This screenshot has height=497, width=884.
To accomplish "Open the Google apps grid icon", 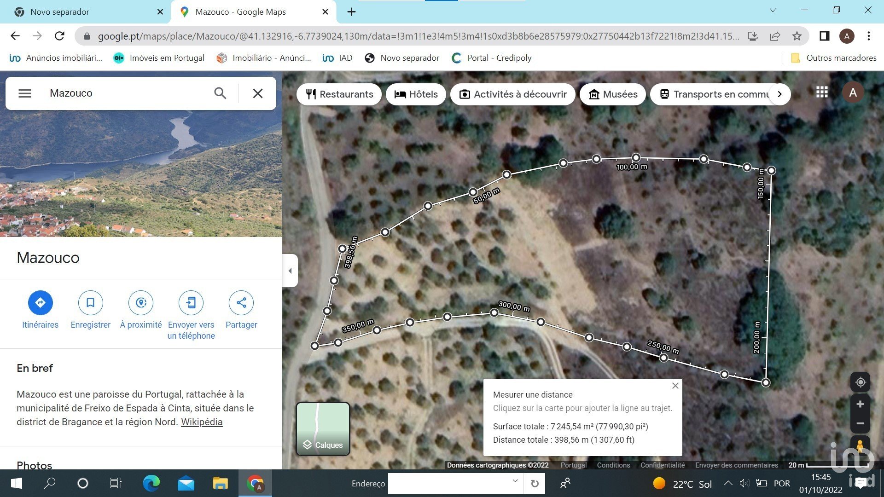I will tap(822, 92).
